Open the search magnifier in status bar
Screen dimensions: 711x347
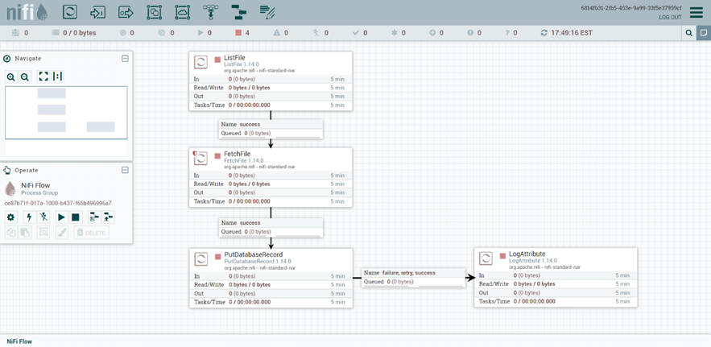pyautogui.click(x=689, y=33)
